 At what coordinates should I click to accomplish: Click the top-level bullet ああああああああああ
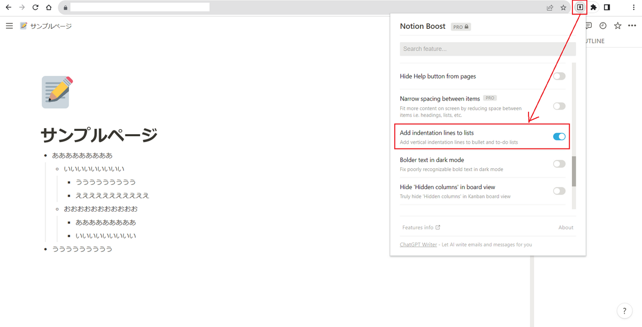tap(82, 155)
